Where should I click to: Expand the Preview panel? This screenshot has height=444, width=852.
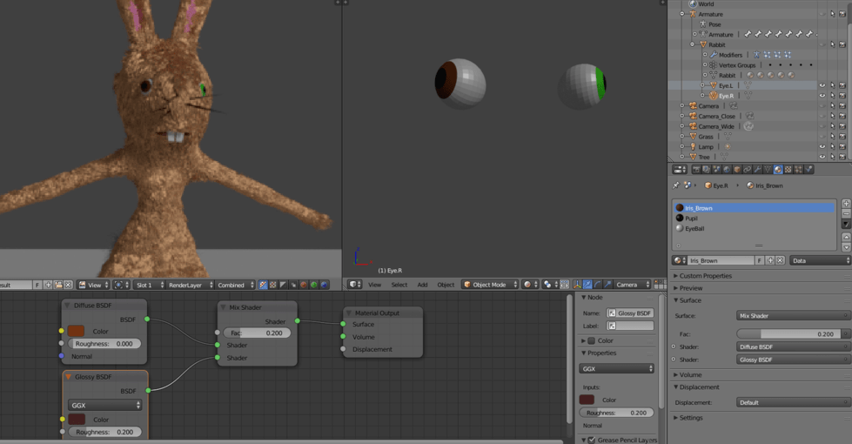(x=691, y=288)
